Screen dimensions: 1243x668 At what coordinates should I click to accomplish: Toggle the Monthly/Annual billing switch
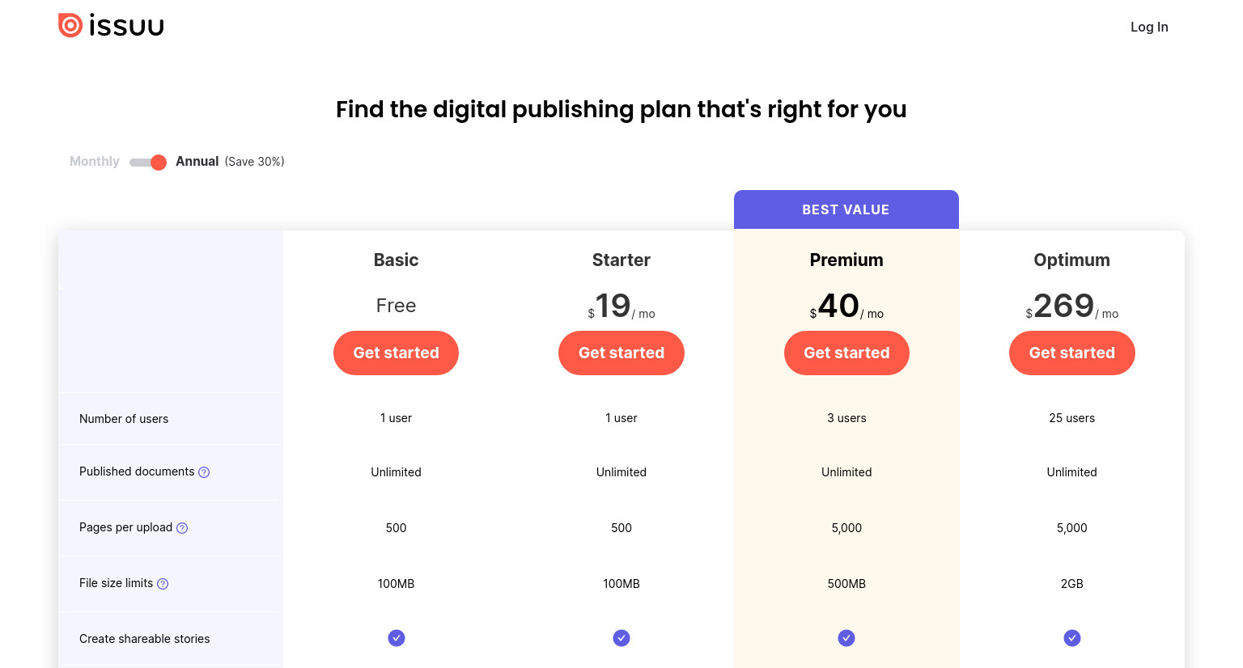point(148,163)
